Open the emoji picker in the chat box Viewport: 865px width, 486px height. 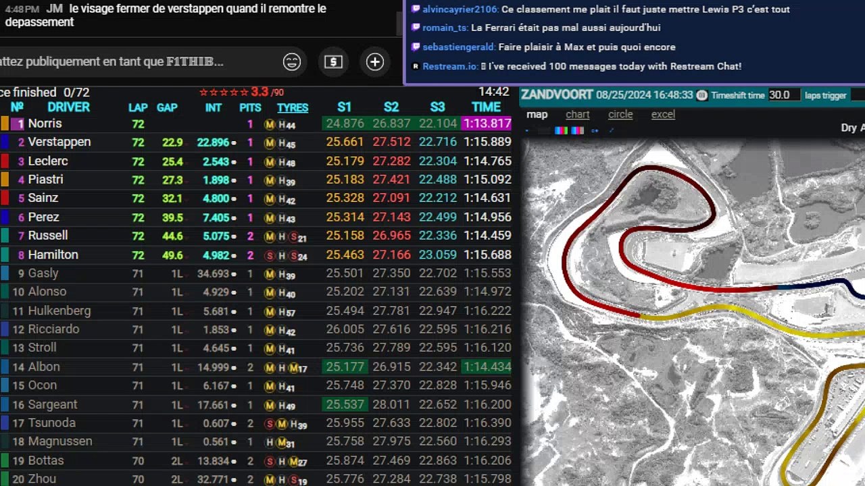click(x=291, y=62)
